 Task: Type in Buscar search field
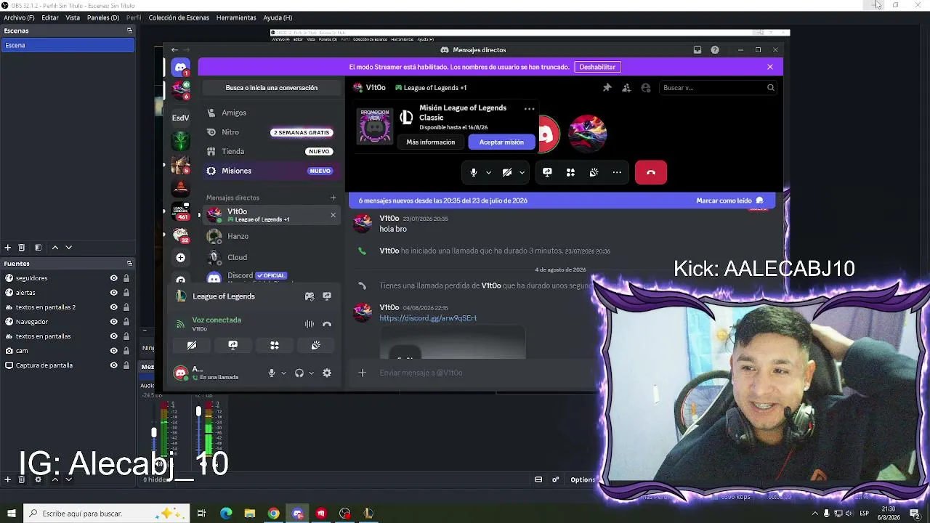(x=718, y=88)
